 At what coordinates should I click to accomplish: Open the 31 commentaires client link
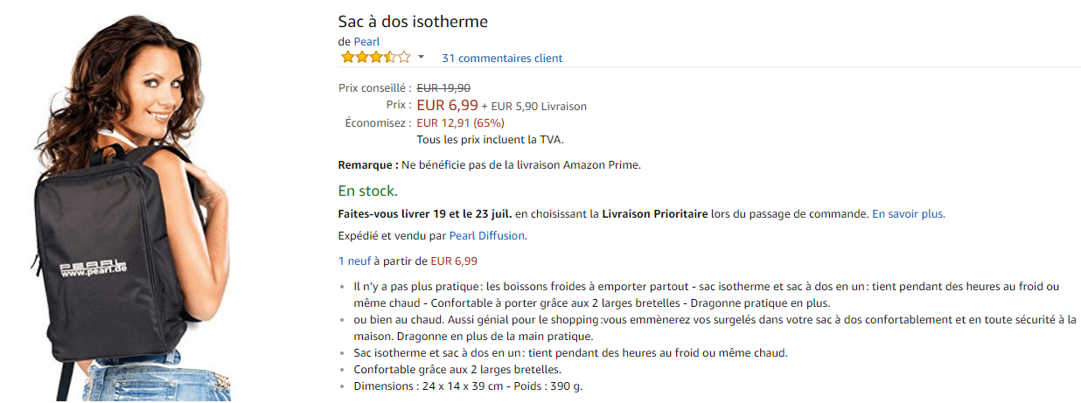502,59
